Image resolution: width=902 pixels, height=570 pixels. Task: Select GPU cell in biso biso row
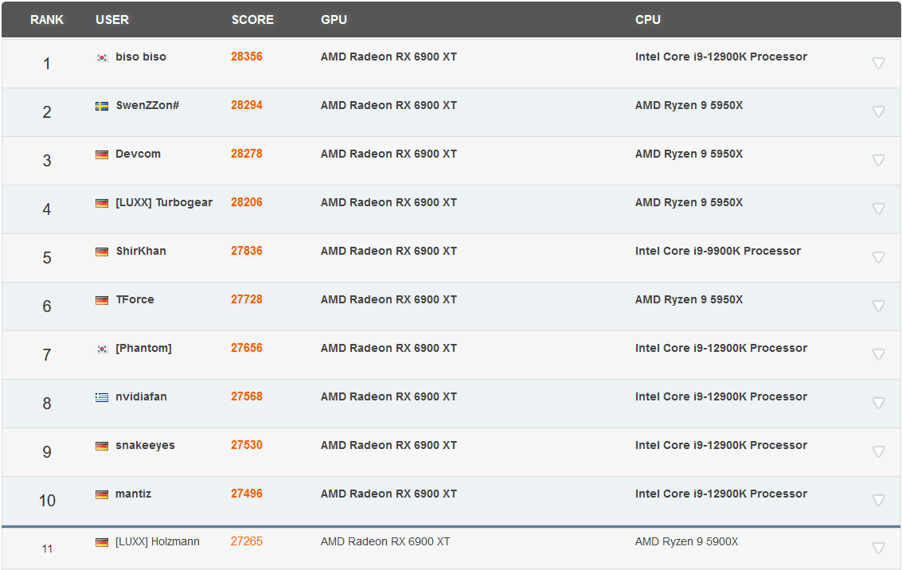tap(389, 57)
